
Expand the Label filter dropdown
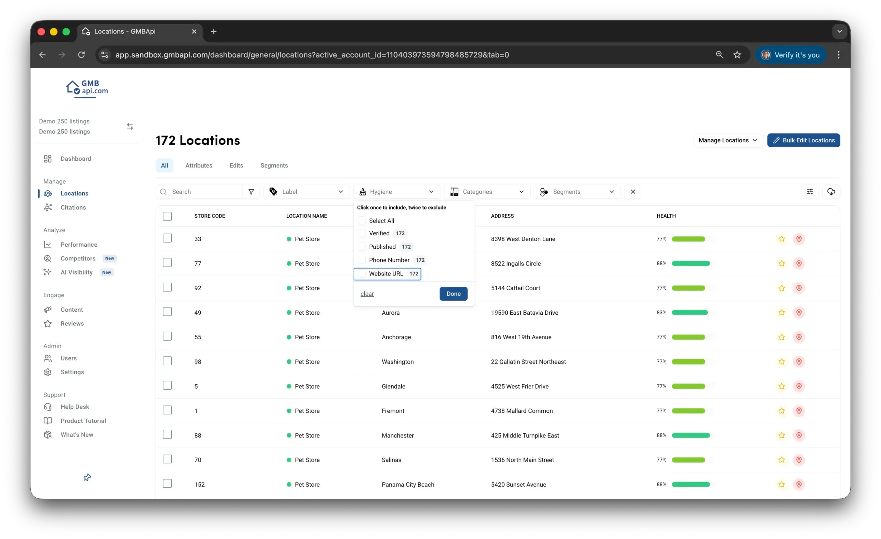pyautogui.click(x=306, y=192)
